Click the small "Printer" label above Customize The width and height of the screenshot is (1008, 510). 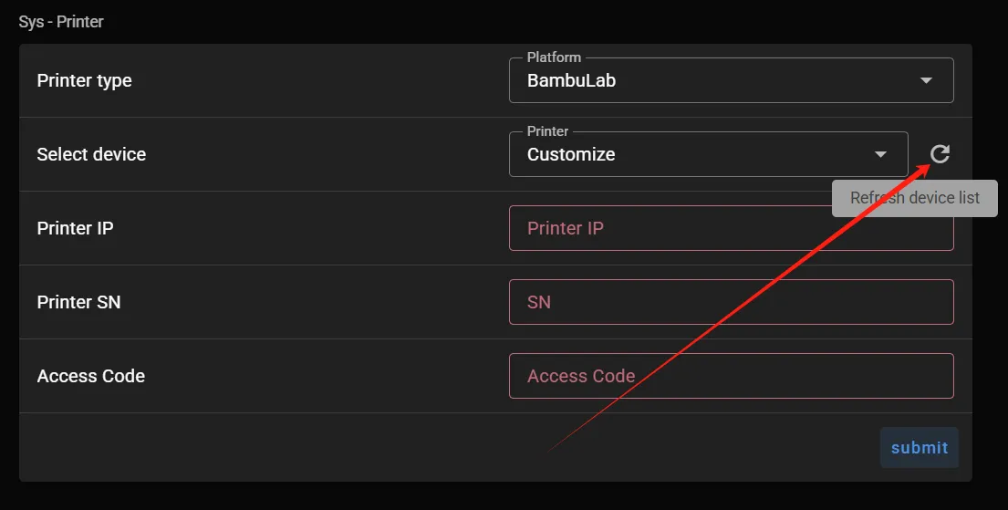547,131
